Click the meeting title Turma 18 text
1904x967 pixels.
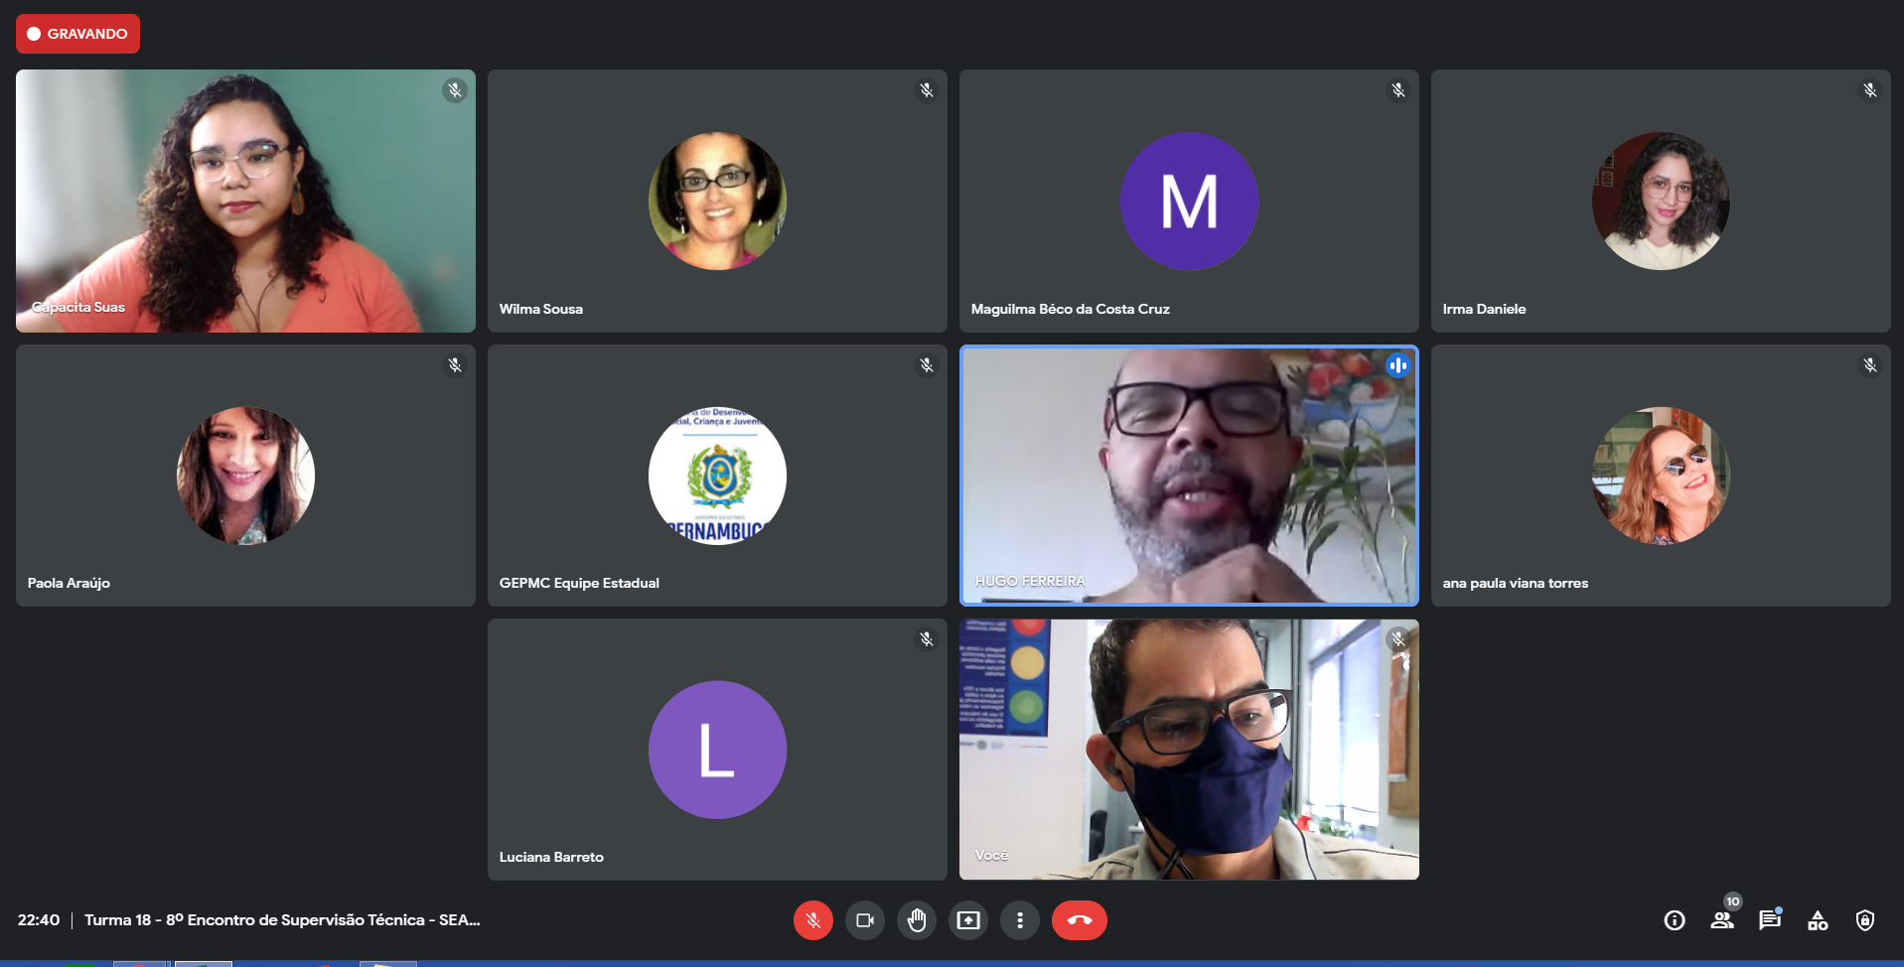click(282, 920)
